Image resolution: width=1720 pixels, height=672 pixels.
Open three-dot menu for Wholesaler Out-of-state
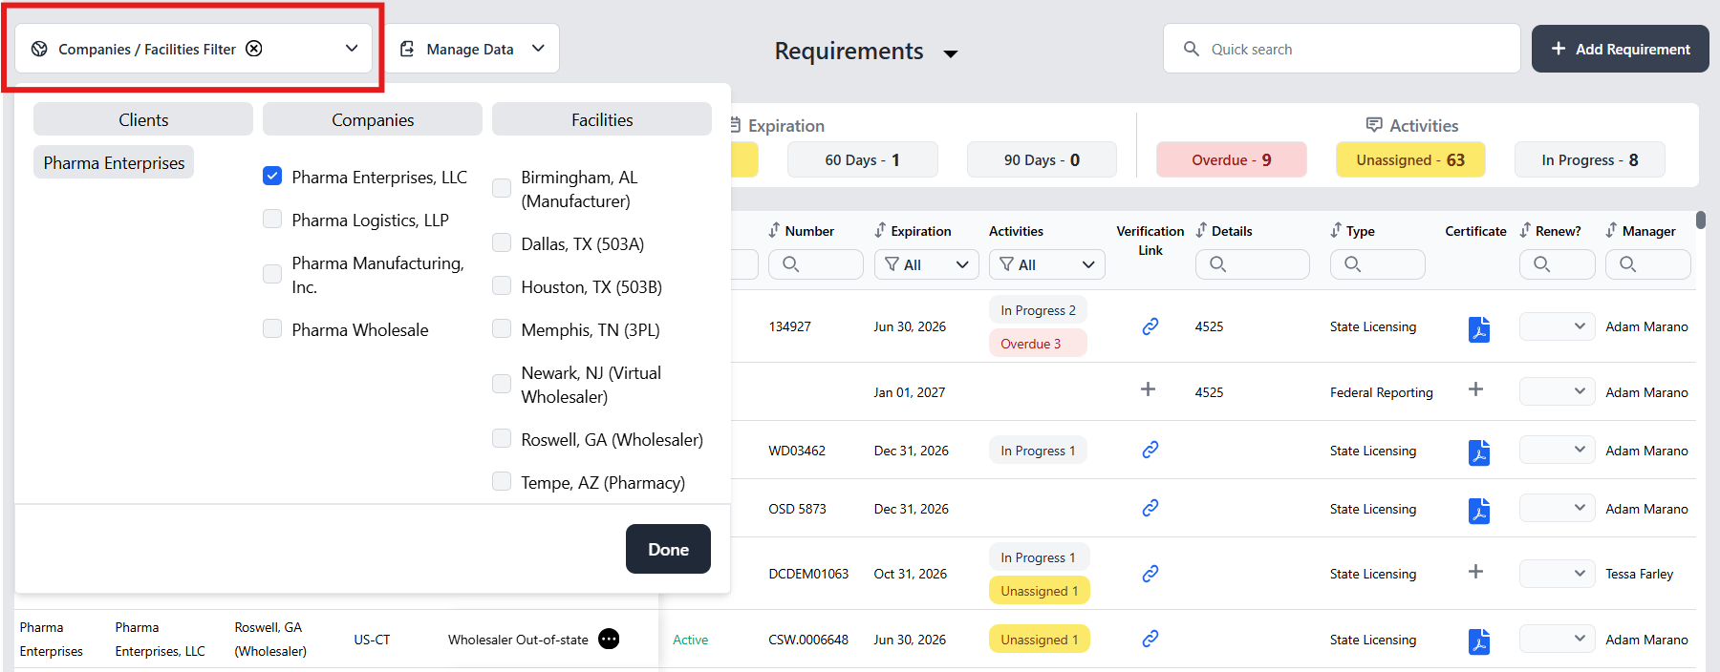click(x=609, y=640)
